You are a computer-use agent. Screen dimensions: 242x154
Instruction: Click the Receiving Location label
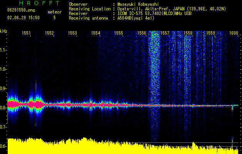90,9
